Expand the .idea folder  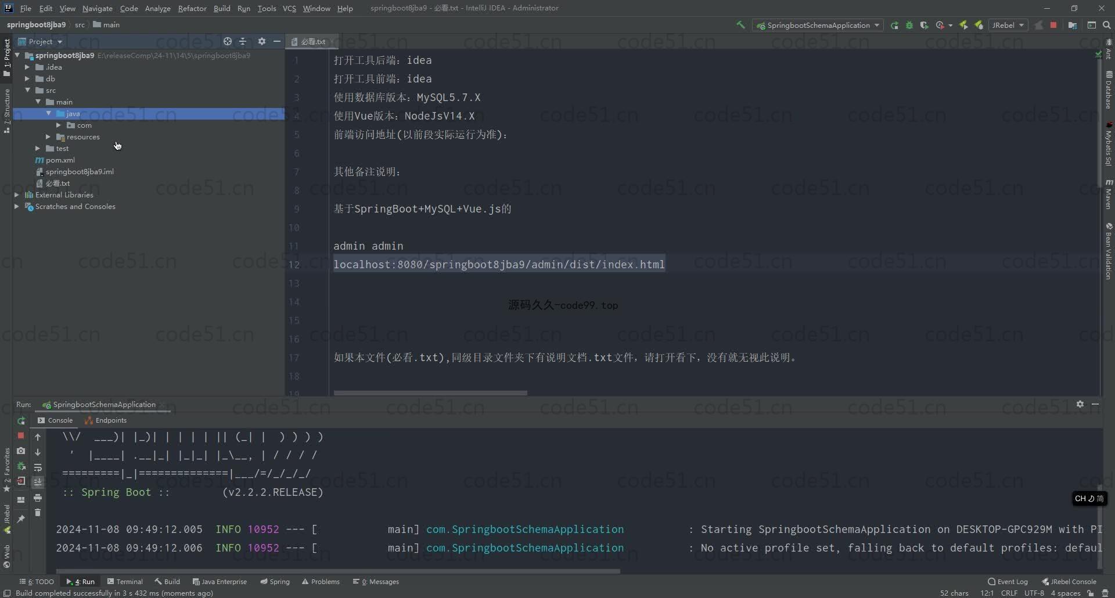point(27,67)
